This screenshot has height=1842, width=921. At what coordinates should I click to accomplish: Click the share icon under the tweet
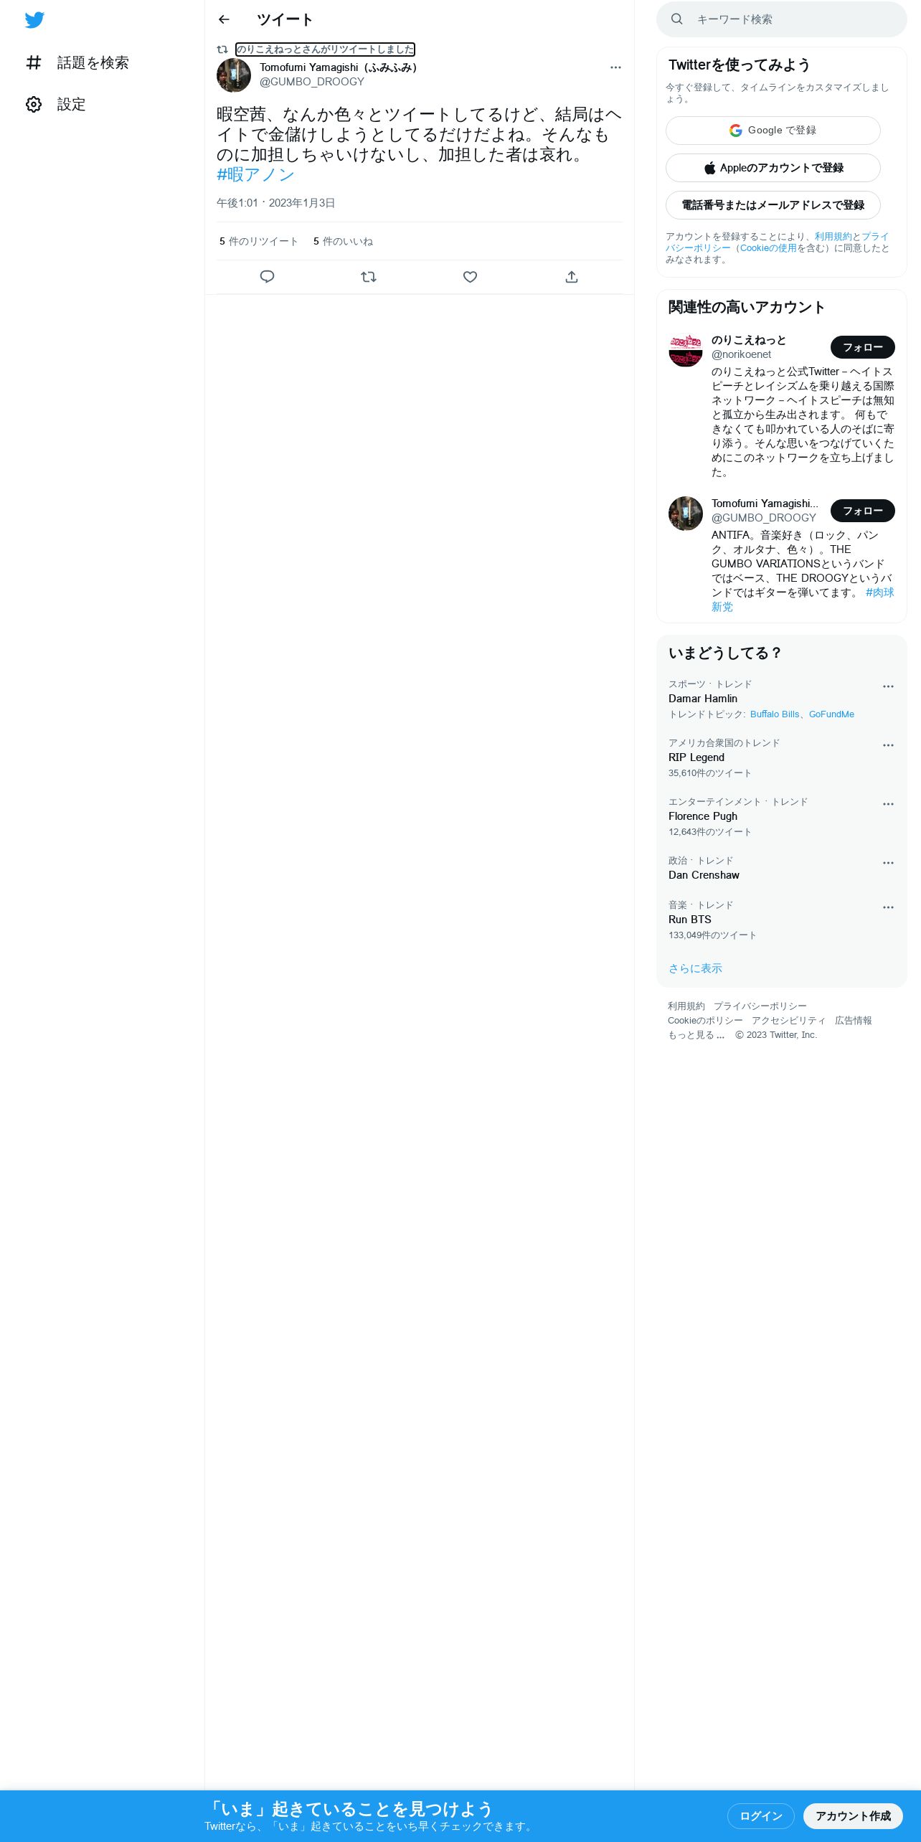[x=572, y=277]
